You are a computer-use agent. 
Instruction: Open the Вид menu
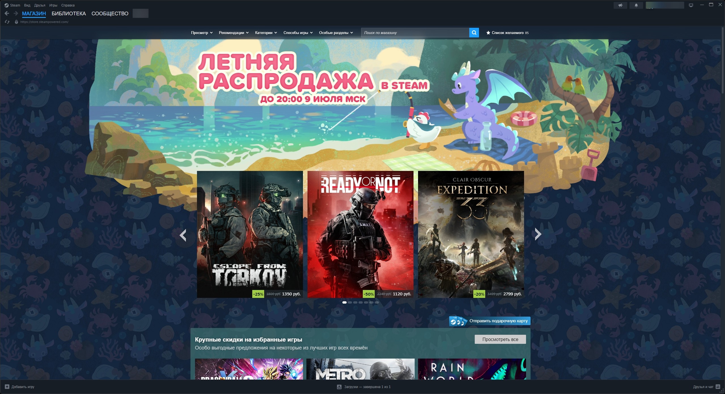tap(27, 5)
